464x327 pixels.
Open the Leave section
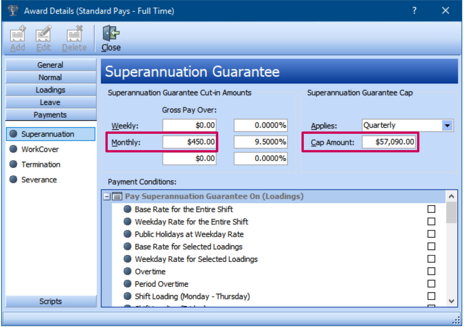pos(51,102)
